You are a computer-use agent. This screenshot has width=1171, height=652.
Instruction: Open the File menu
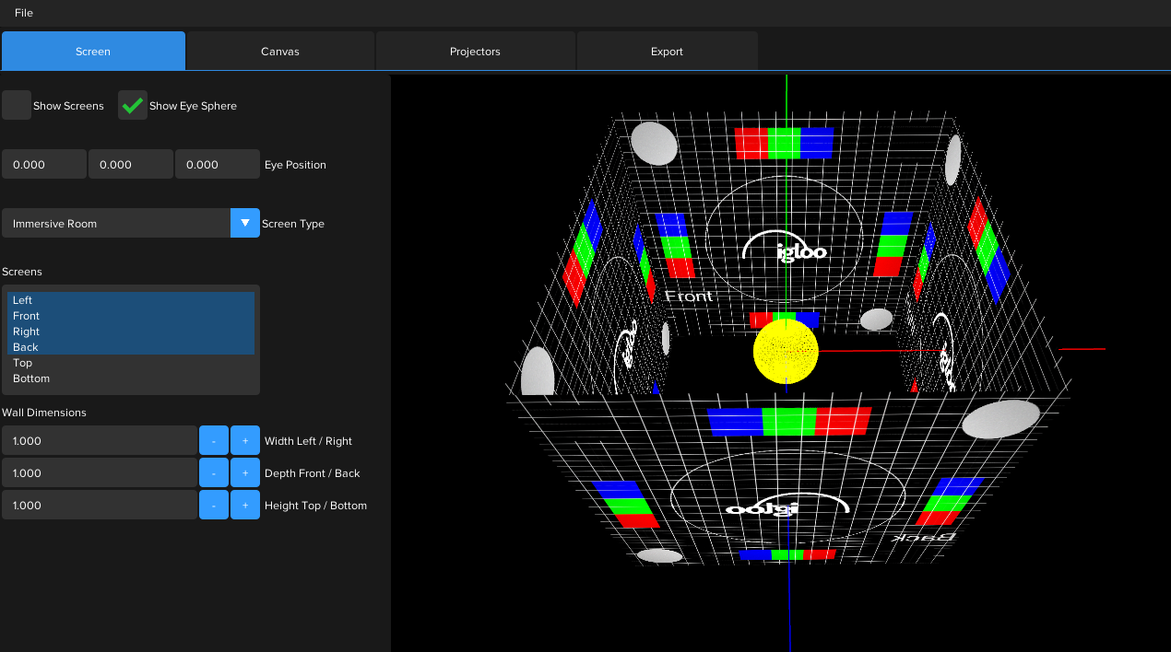pyautogui.click(x=24, y=13)
